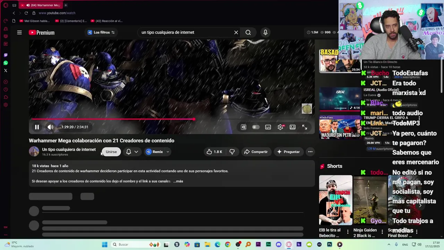Open Twitch in Opera sidebar

[6, 55]
